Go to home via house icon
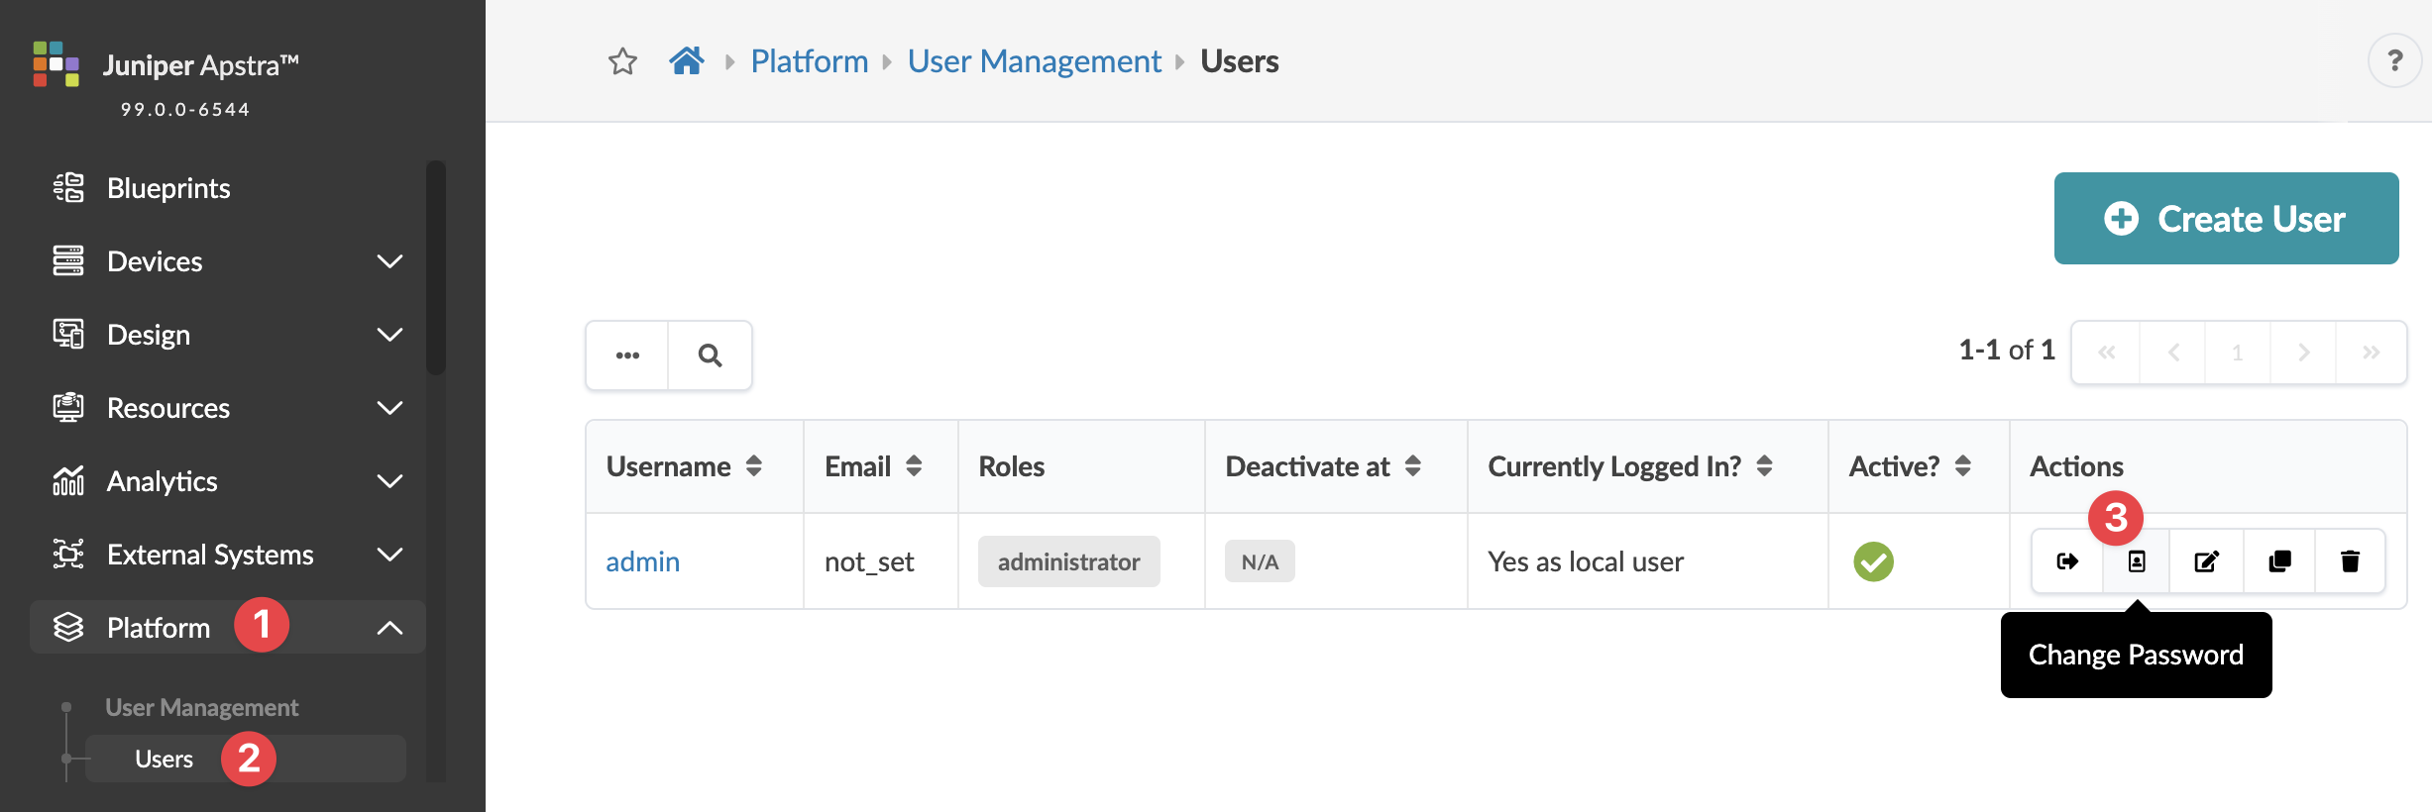Screen dimensions: 2432x812 [x=687, y=61]
